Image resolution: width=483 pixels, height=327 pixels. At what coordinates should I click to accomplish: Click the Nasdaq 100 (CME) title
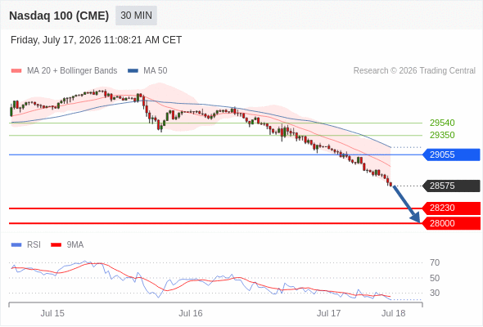pyautogui.click(x=59, y=16)
